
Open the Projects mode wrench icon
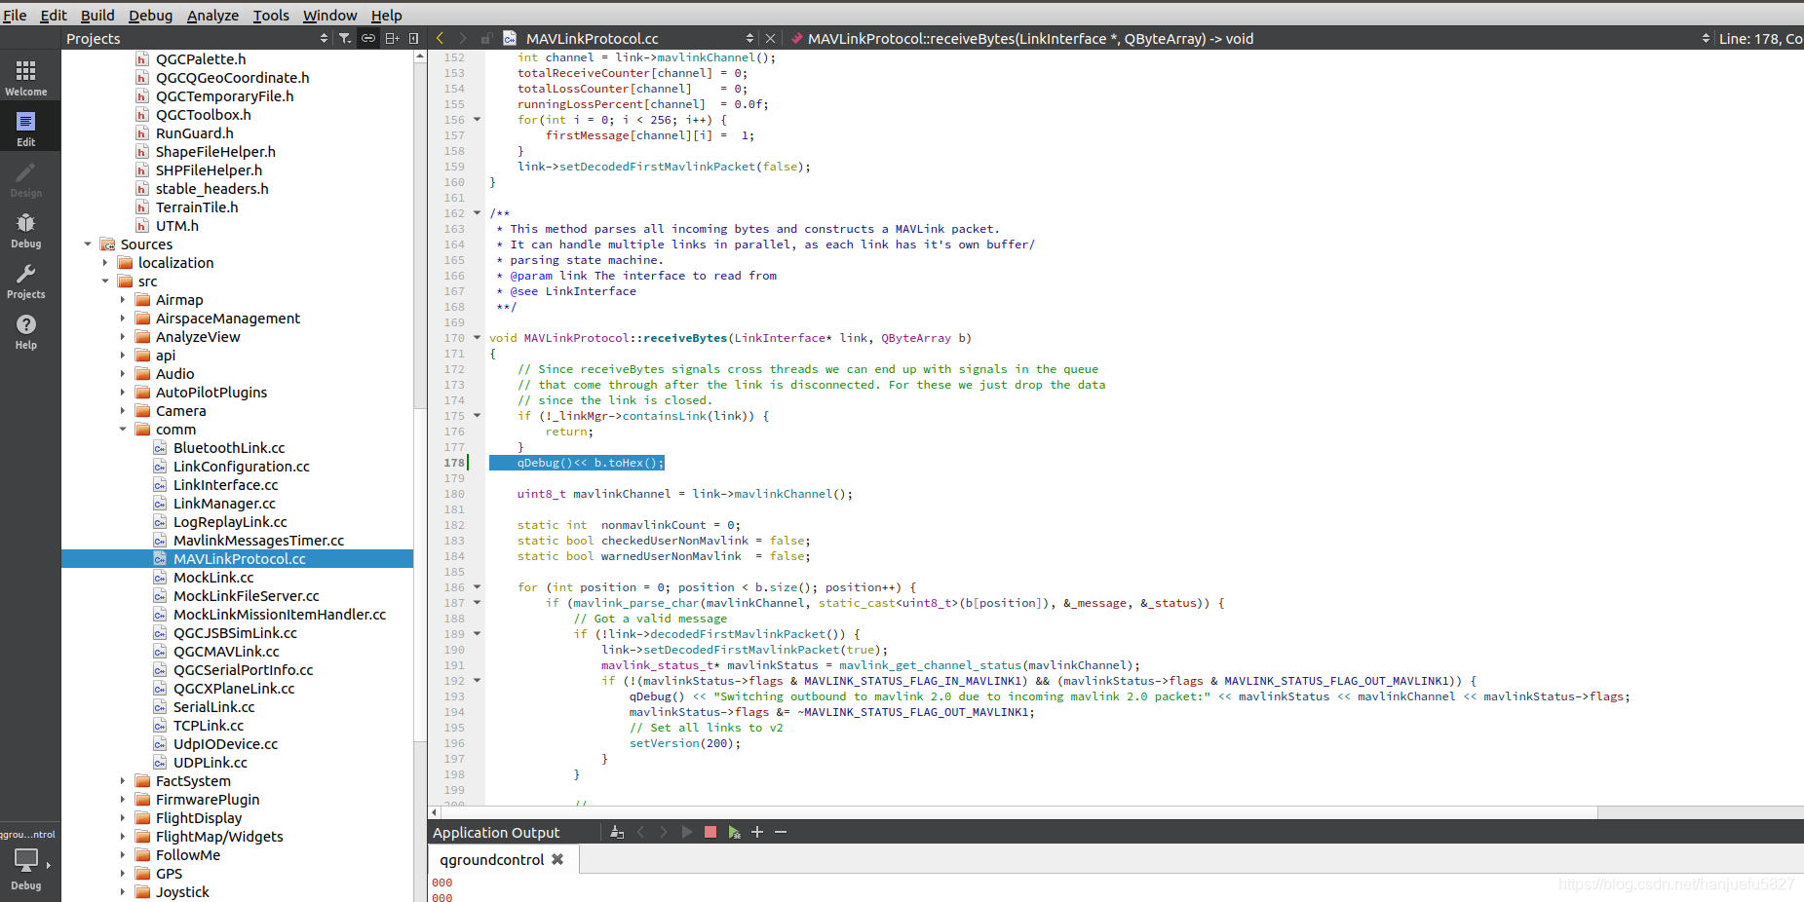tap(26, 280)
